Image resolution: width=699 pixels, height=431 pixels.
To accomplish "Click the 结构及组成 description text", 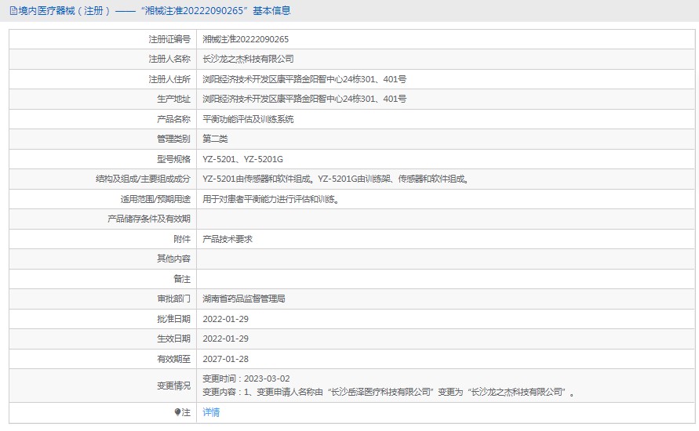I will click(335, 179).
